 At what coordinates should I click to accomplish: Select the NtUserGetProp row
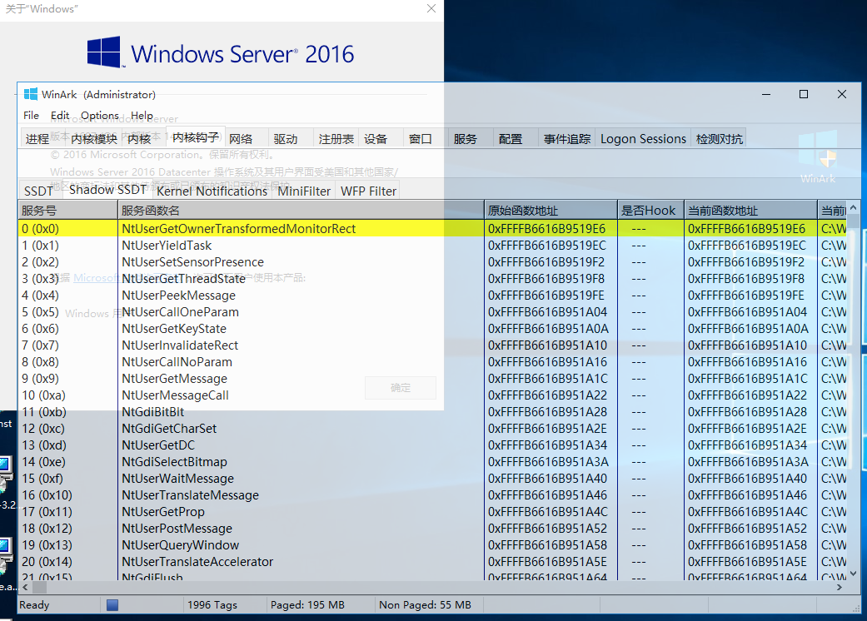[432, 512]
